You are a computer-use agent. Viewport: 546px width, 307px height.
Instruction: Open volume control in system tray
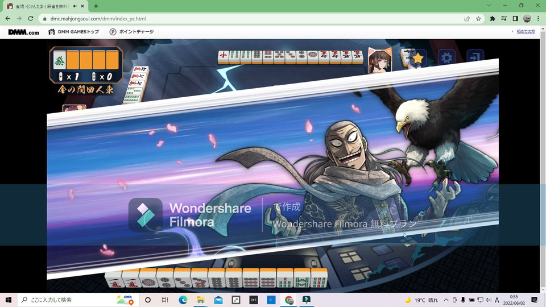click(488, 300)
